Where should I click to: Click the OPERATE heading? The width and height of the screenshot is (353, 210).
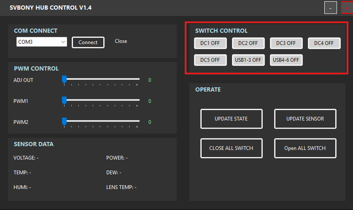click(208, 89)
